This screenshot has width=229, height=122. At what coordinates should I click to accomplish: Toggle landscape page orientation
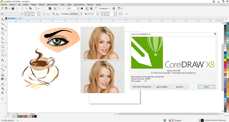[48, 14]
